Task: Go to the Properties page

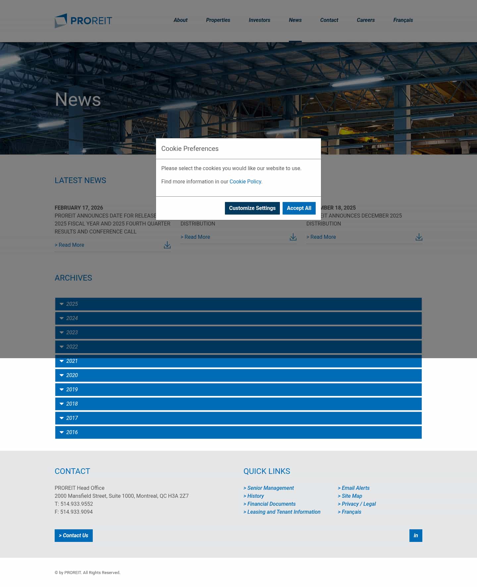Action: click(x=218, y=20)
